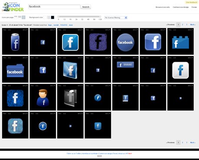Open the Facebook SHARE button icon

125,65
